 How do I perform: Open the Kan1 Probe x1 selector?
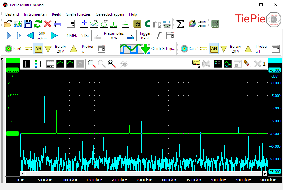87,49
